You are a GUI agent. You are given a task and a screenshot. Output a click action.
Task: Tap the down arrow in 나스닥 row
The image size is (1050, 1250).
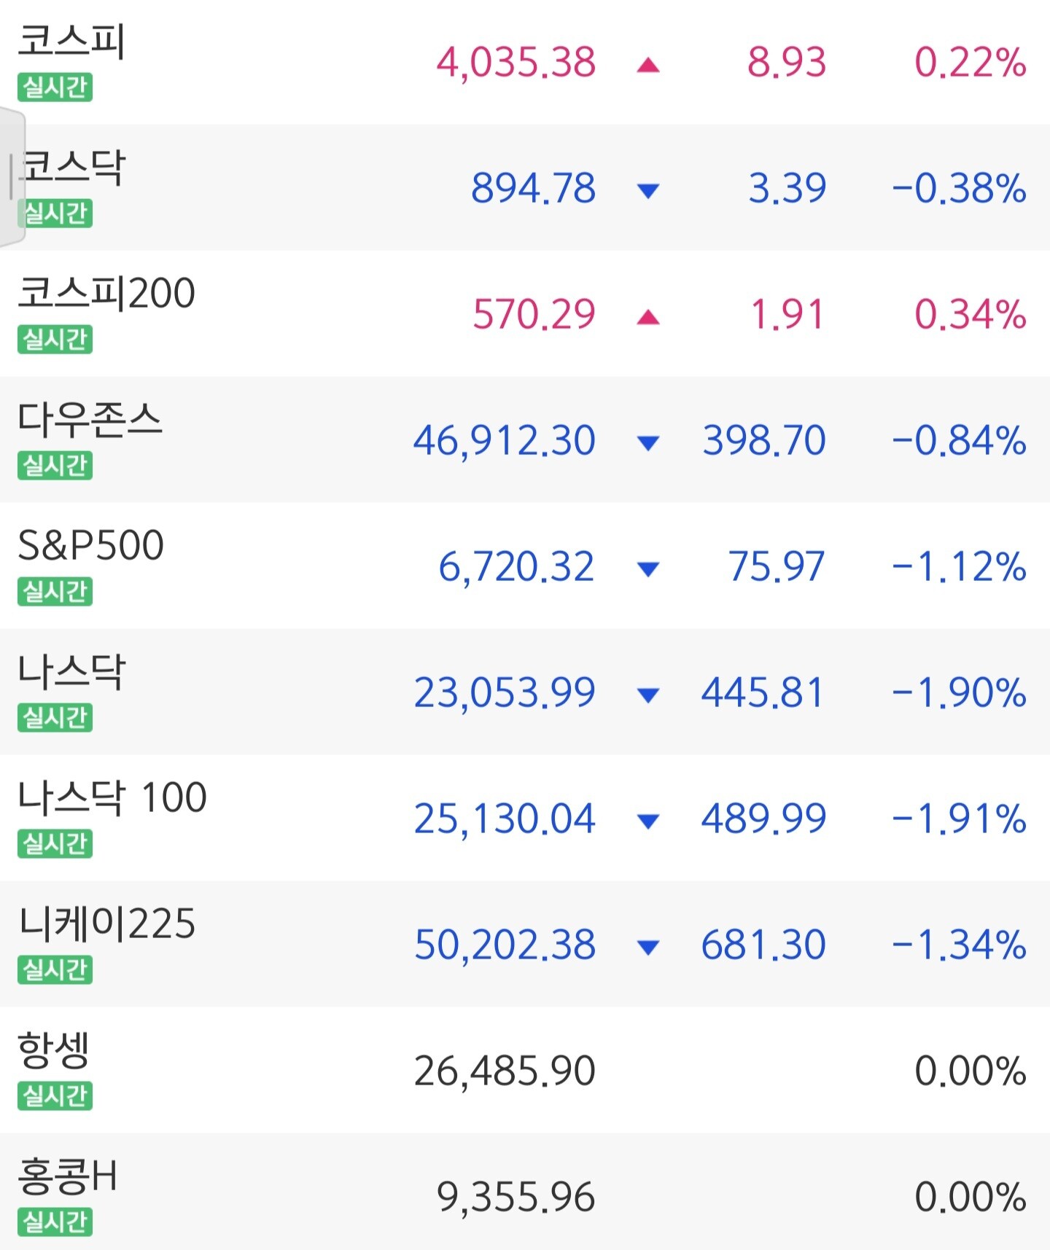coord(647,695)
